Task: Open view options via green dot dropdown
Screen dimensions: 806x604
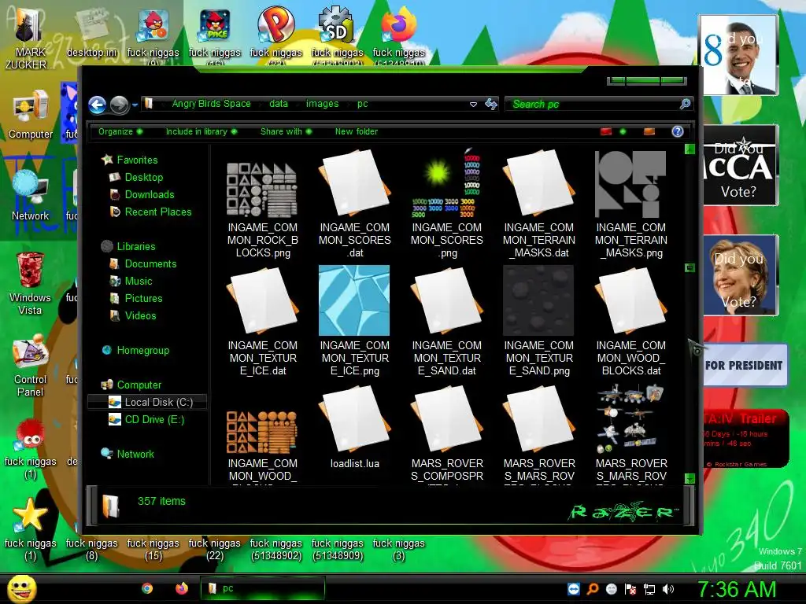Action: click(623, 131)
